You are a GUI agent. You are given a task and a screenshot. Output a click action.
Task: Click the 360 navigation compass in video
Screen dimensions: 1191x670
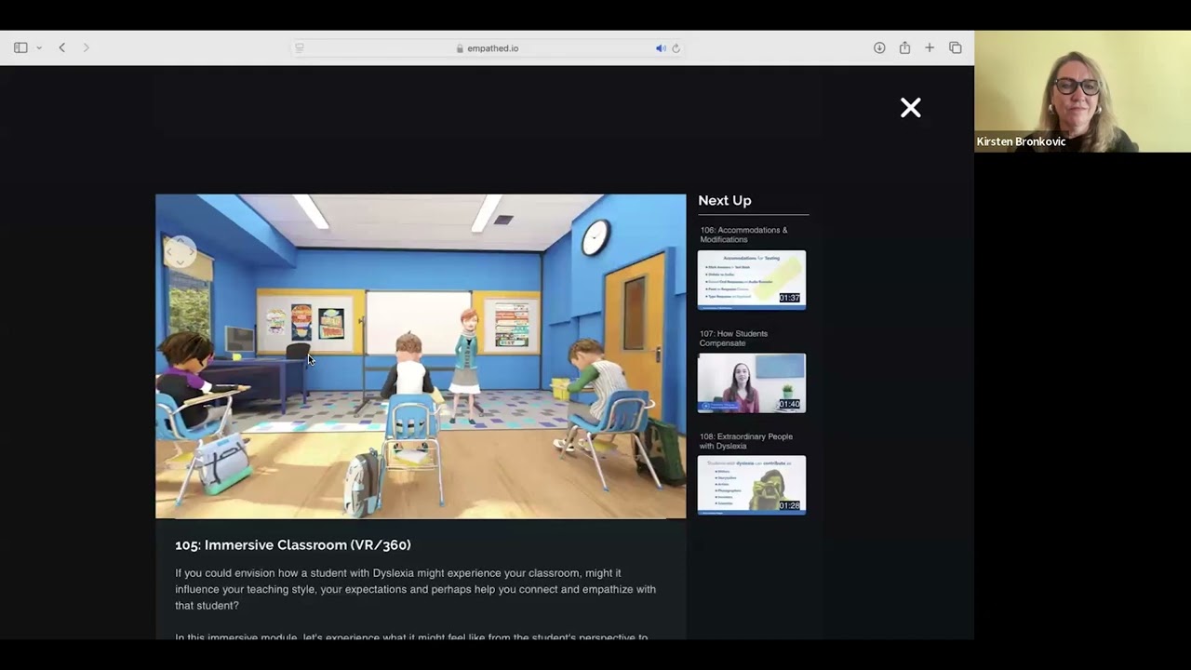[181, 252]
